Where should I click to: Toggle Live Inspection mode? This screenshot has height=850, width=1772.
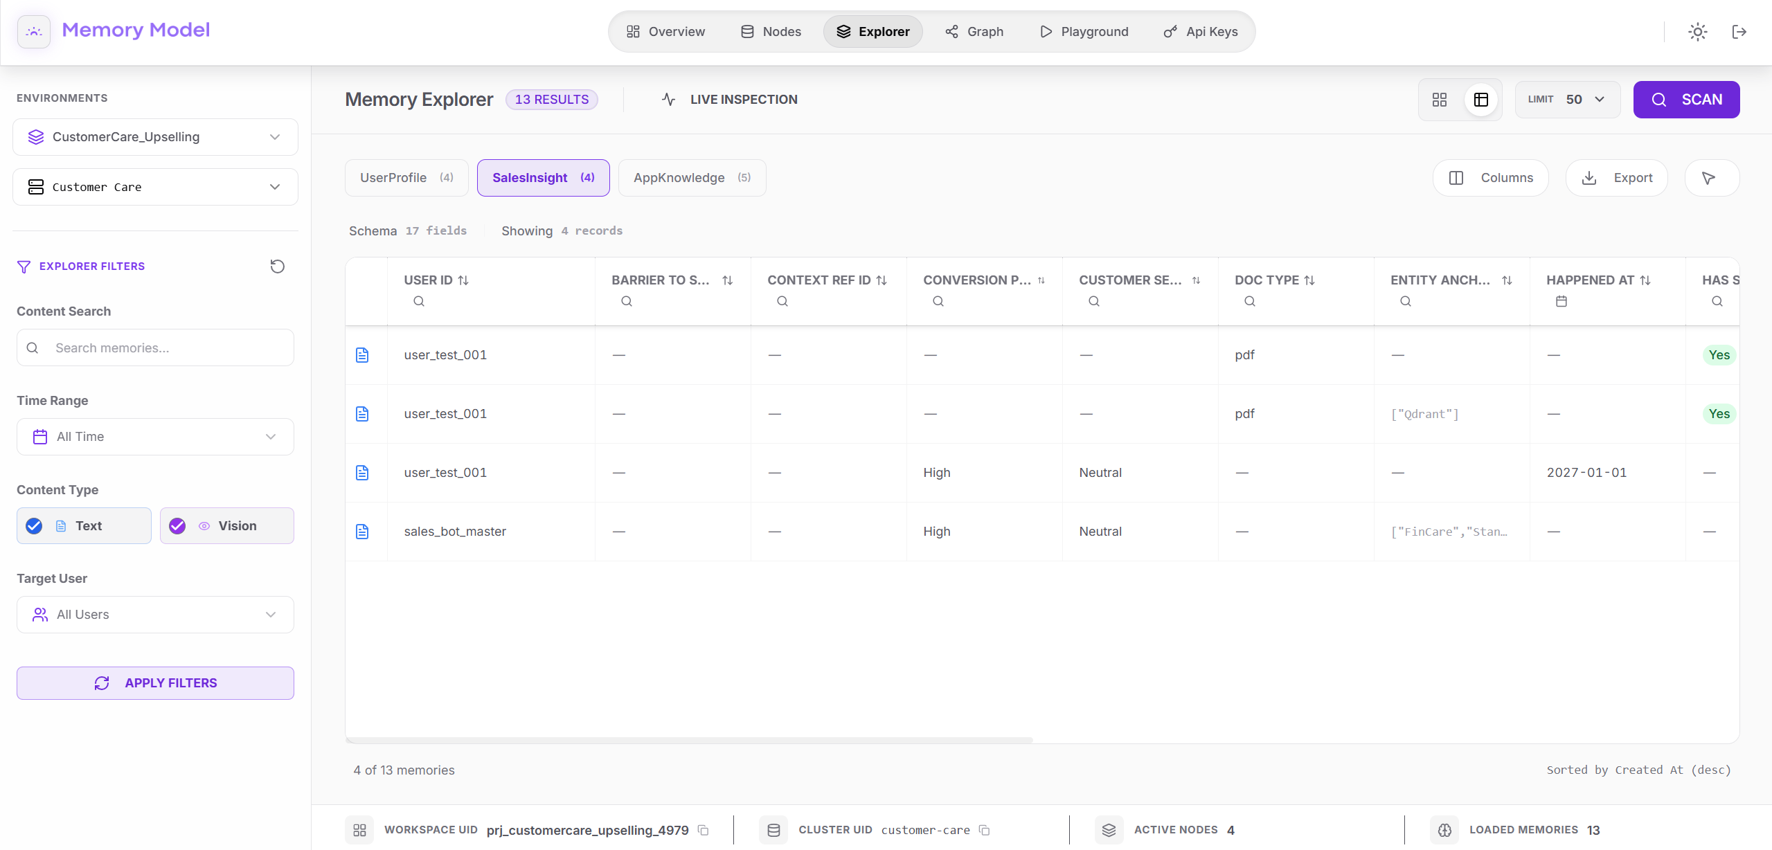pyautogui.click(x=729, y=100)
